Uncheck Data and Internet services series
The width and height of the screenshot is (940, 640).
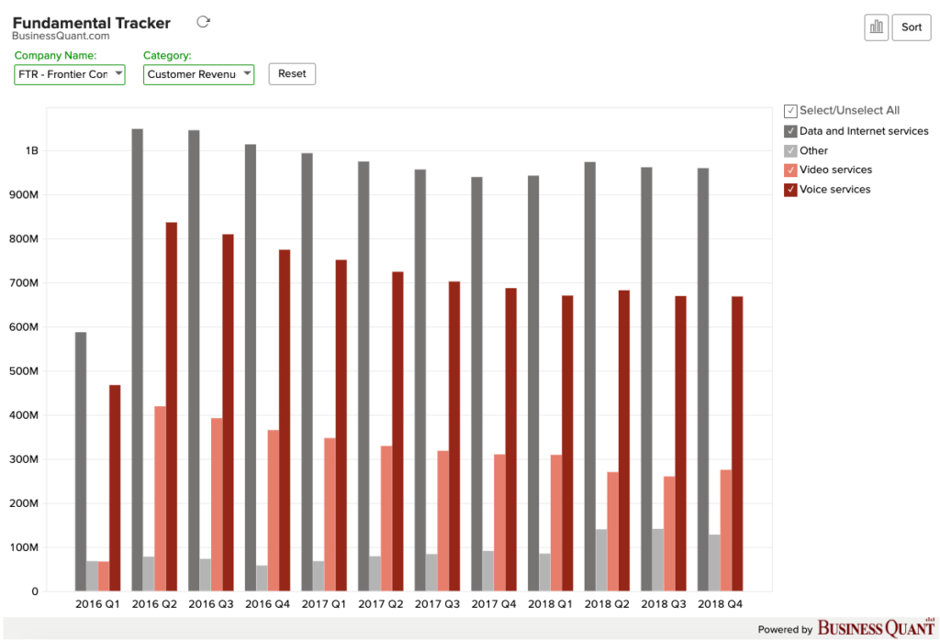790,131
